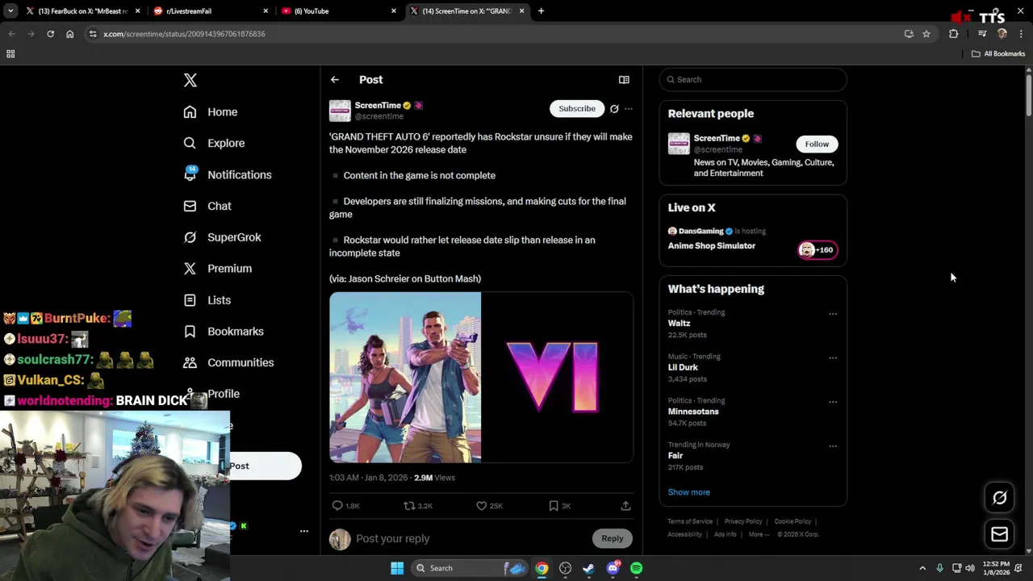1033x581 pixels.
Task: Open the apps grid in bookmarks bar
Action: click(x=10, y=54)
